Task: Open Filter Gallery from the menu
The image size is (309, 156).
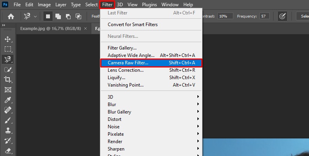Action: pyautogui.click(x=151, y=48)
